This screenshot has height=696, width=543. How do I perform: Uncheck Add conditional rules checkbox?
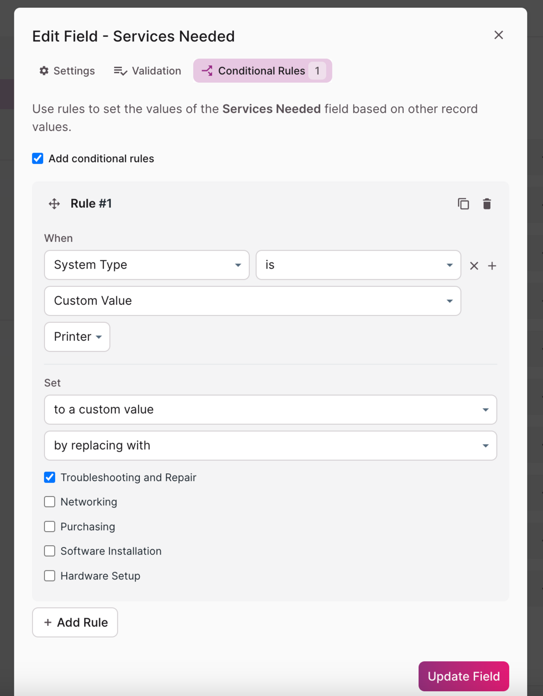coord(38,159)
